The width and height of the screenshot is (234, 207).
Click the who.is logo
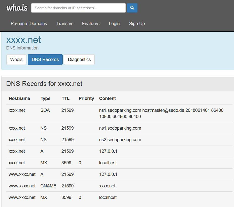[17, 8]
